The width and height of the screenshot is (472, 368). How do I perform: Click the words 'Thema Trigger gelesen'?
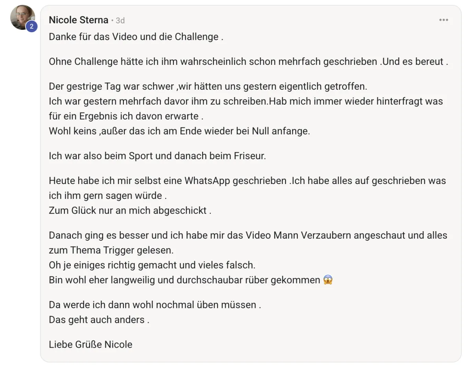(122, 250)
